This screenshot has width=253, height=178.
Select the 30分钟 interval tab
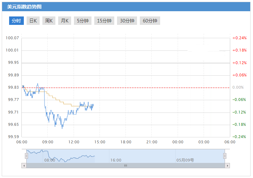(x=127, y=21)
